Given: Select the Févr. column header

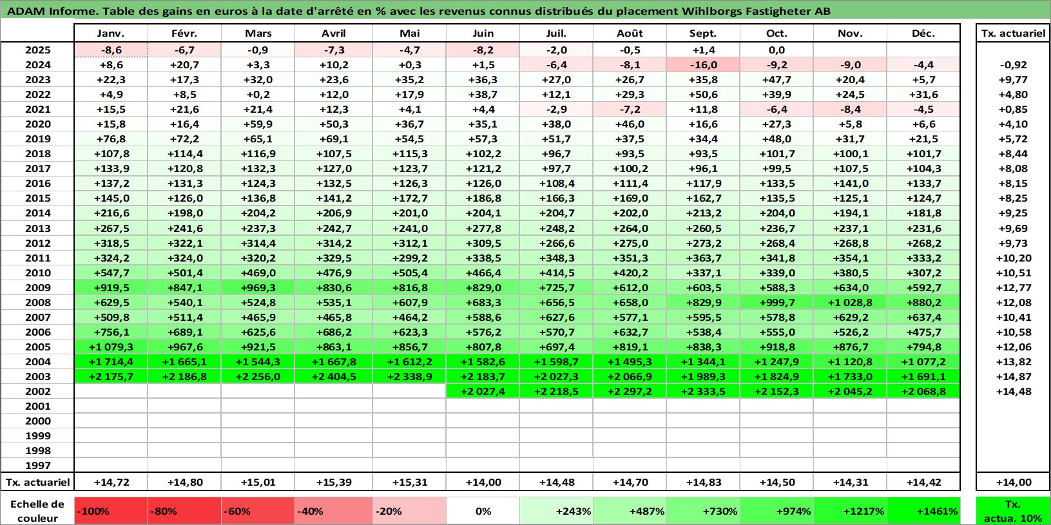Looking at the screenshot, I should click(184, 33).
